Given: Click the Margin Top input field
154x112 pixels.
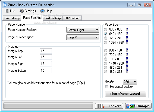Looking at the screenshot, I should click(46, 51).
